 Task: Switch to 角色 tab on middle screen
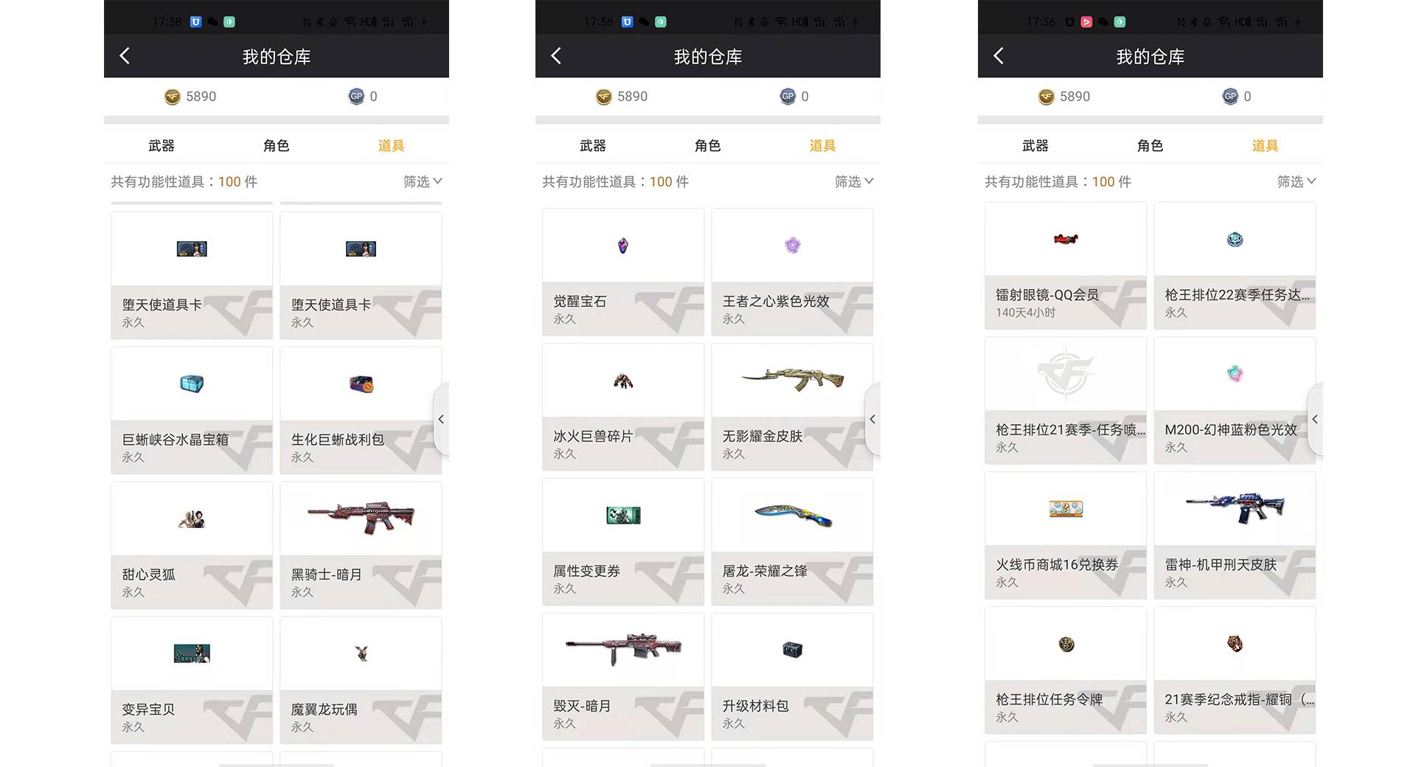point(708,146)
